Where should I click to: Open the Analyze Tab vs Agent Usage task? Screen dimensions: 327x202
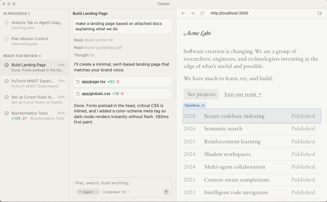tap(34, 25)
